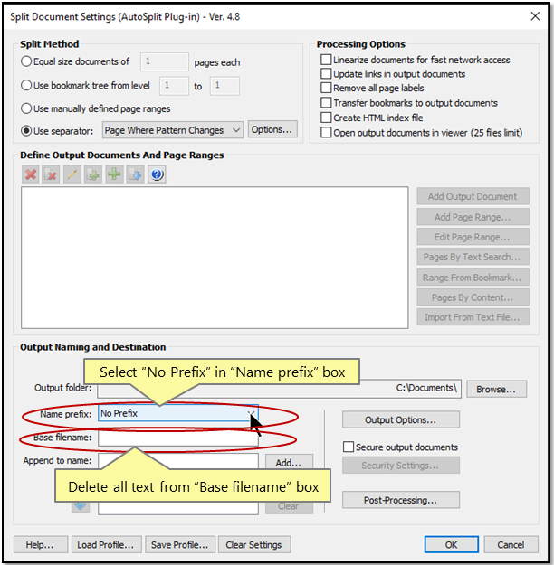Select Use bookmark tree from level option
Screen dimensions: 554x565
(x=26, y=86)
